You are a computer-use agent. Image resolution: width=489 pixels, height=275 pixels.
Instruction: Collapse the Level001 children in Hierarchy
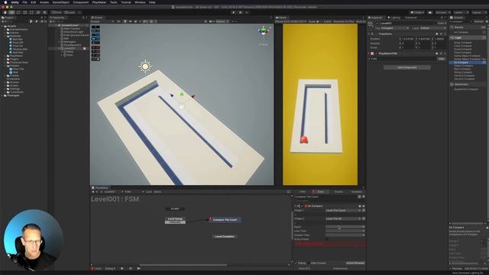58,48
